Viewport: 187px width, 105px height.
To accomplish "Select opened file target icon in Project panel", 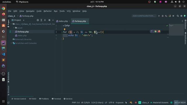I will [x=38, y=20].
